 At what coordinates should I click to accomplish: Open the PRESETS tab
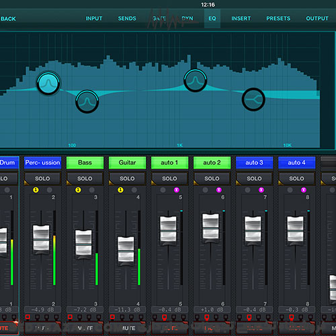coord(278,18)
